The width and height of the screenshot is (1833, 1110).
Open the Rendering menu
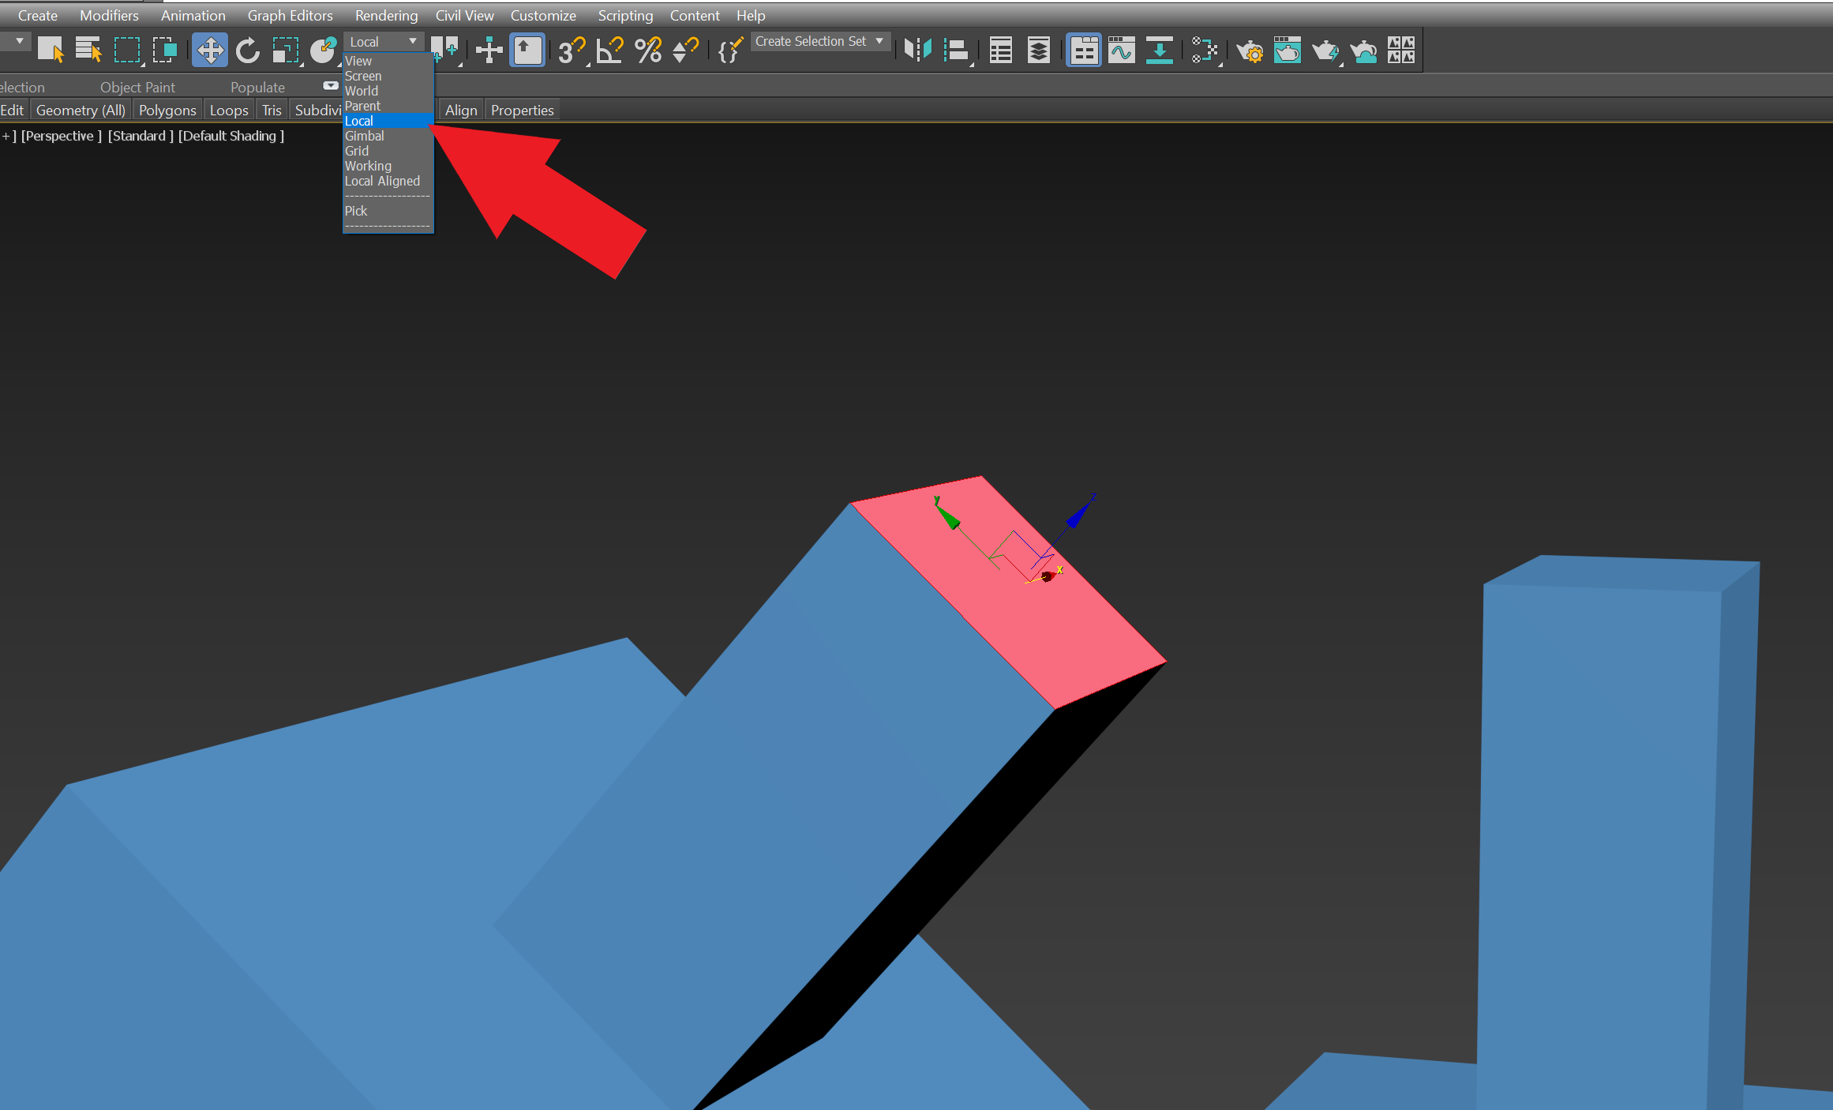coord(386,15)
